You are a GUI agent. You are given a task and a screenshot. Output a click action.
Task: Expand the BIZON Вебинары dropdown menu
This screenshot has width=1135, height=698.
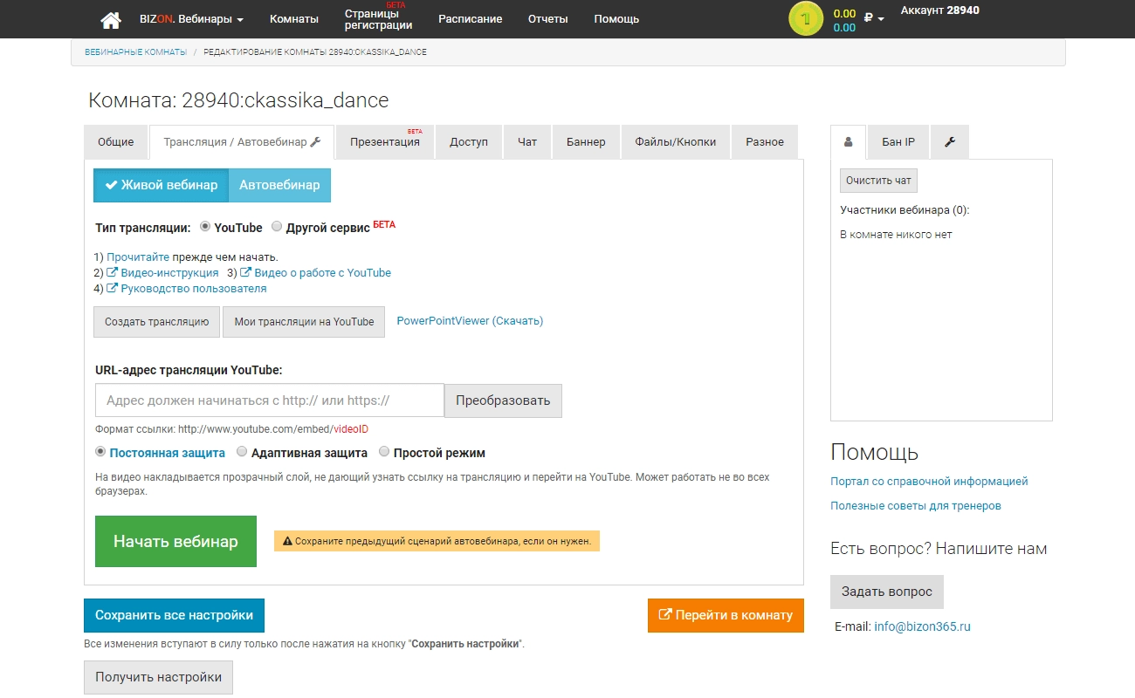pos(191,19)
